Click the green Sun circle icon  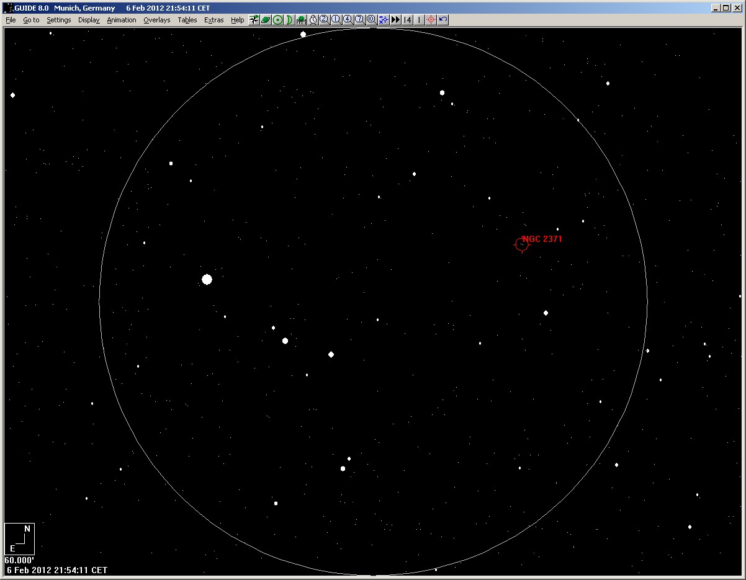277,20
